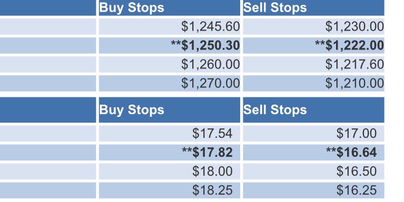Select the $16.25 cell

[x=313, y=190]
